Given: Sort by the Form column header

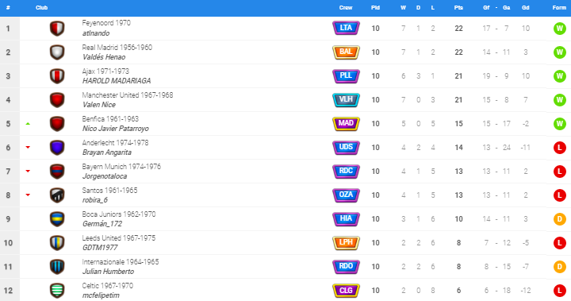Looking at the screenshot, I should (x=559, y=8).
